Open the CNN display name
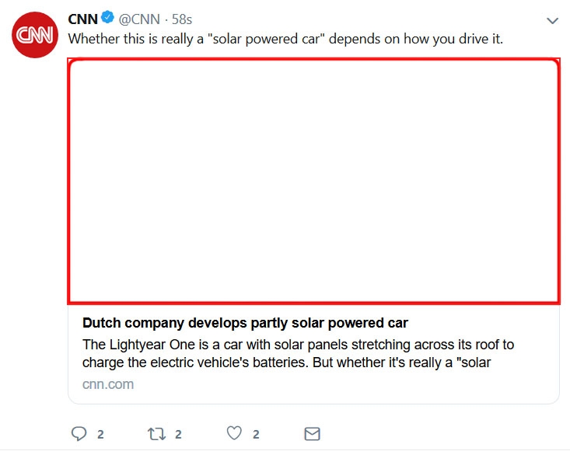570x451 pixels. point(82,19)
